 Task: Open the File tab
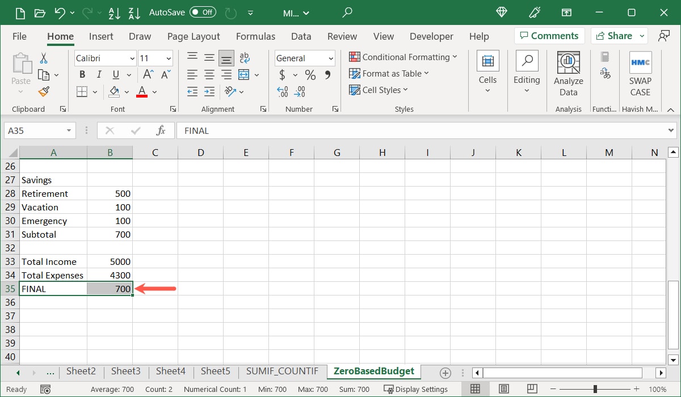point(19,36)
